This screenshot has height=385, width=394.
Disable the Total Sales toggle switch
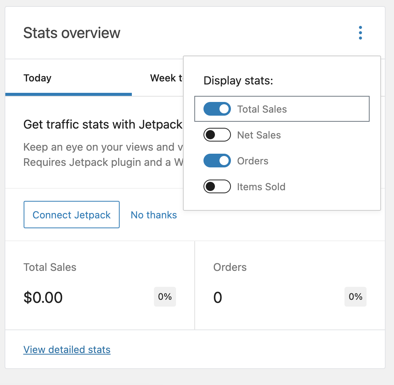[x=217, y=109]
